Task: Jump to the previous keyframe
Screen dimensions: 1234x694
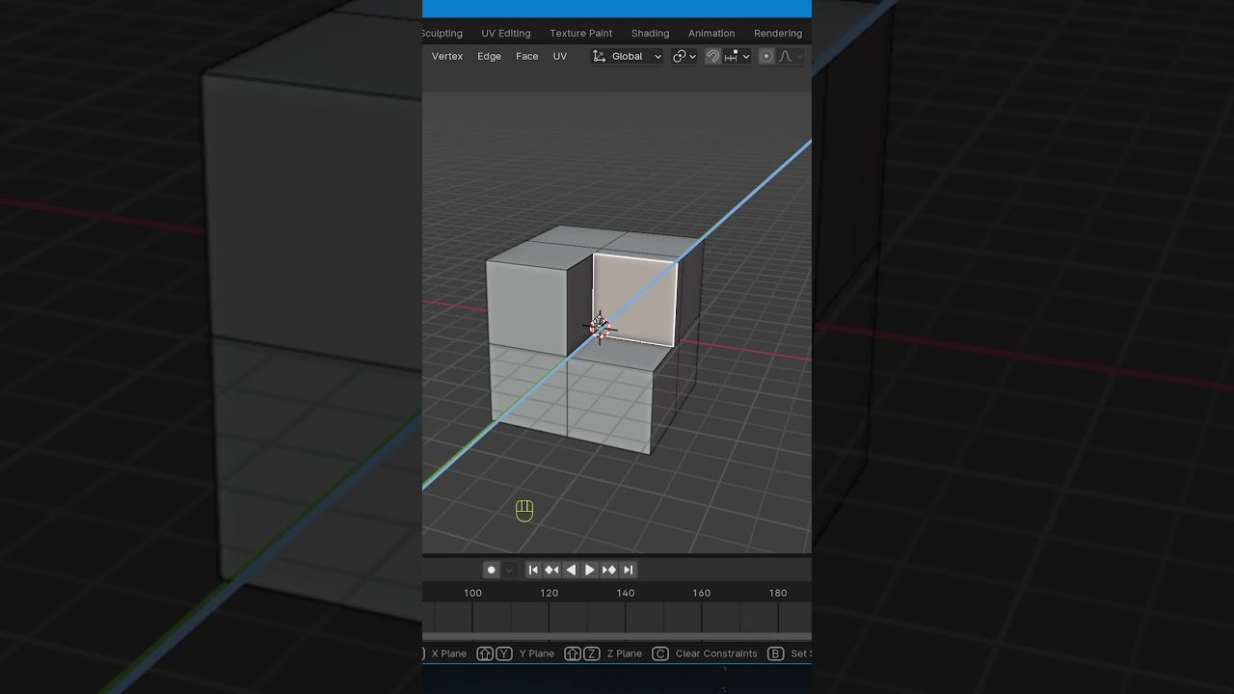Action: coord(551,570)
